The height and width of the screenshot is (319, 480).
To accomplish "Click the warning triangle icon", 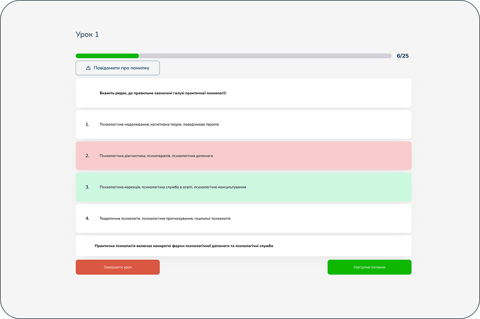I will coord(88,68).
